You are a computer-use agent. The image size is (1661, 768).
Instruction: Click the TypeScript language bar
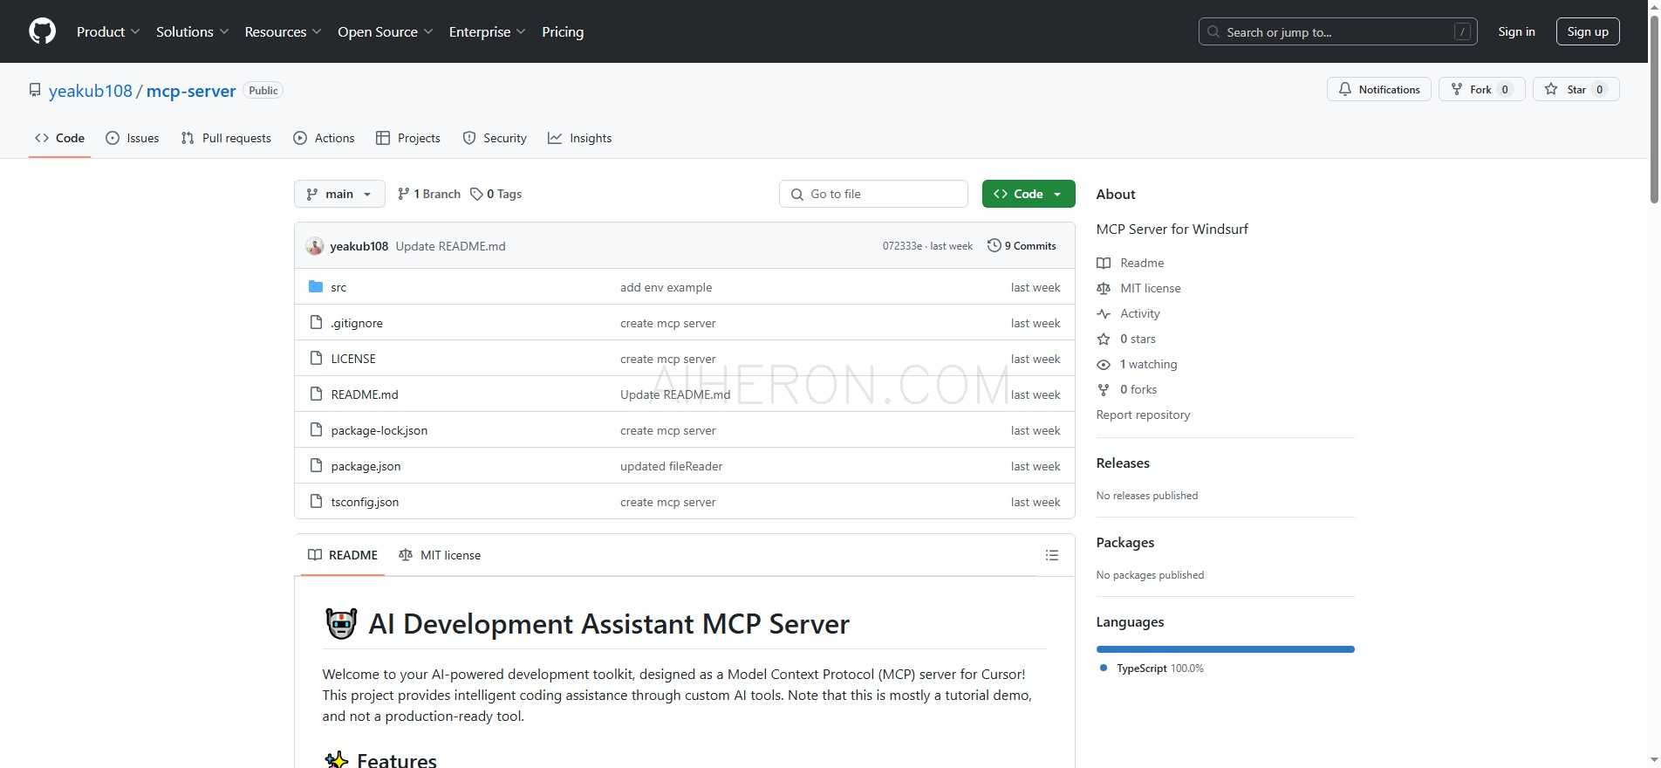click(1225, 649)
